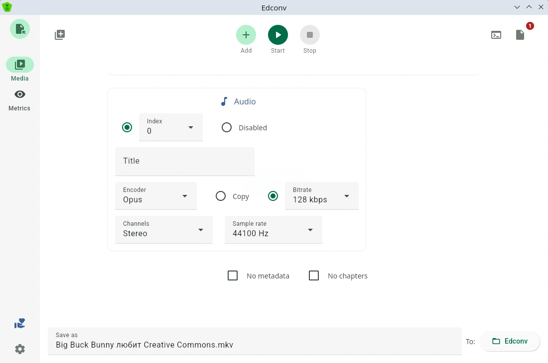
Task: Click the audio Title input field
Action: pyautogui.click(x=184, y=161)
